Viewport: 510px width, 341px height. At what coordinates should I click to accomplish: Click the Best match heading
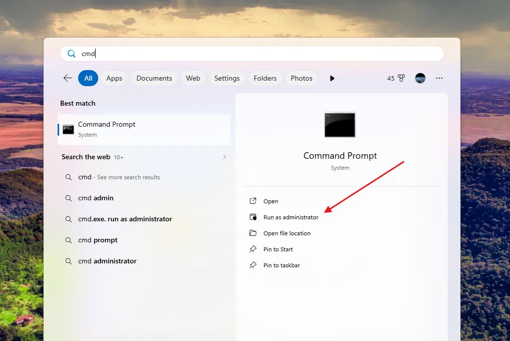point(78,103)
